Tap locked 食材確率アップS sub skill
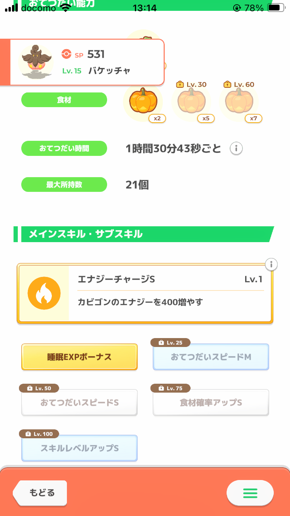The width and height of the screenshot is (290, 516). pyautogui.click(x=211, y=403)
